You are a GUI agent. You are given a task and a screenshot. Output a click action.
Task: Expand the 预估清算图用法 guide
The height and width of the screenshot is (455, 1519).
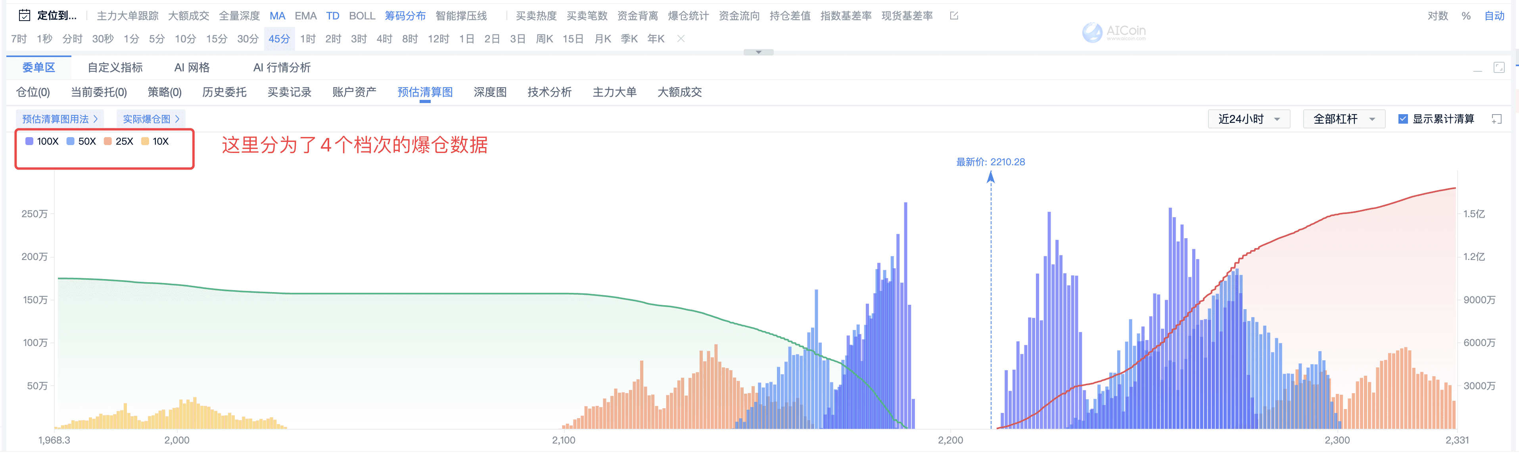59,119
